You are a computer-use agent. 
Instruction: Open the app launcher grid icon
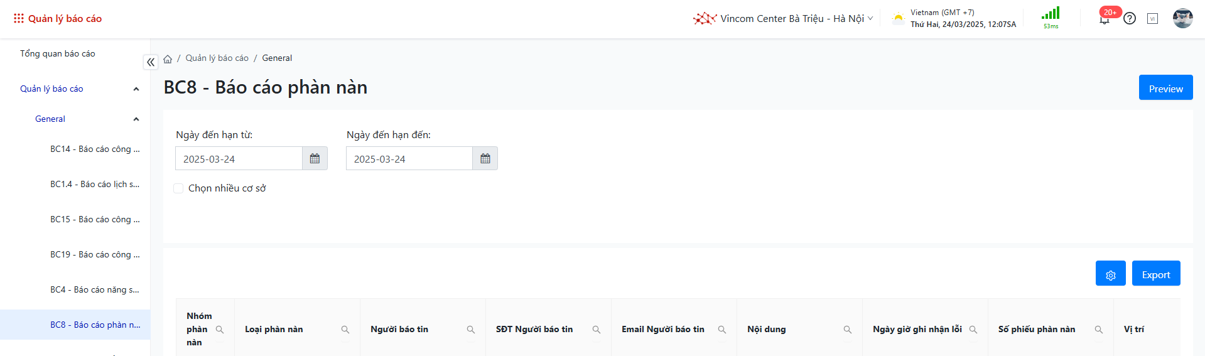(x=19, y=19)
